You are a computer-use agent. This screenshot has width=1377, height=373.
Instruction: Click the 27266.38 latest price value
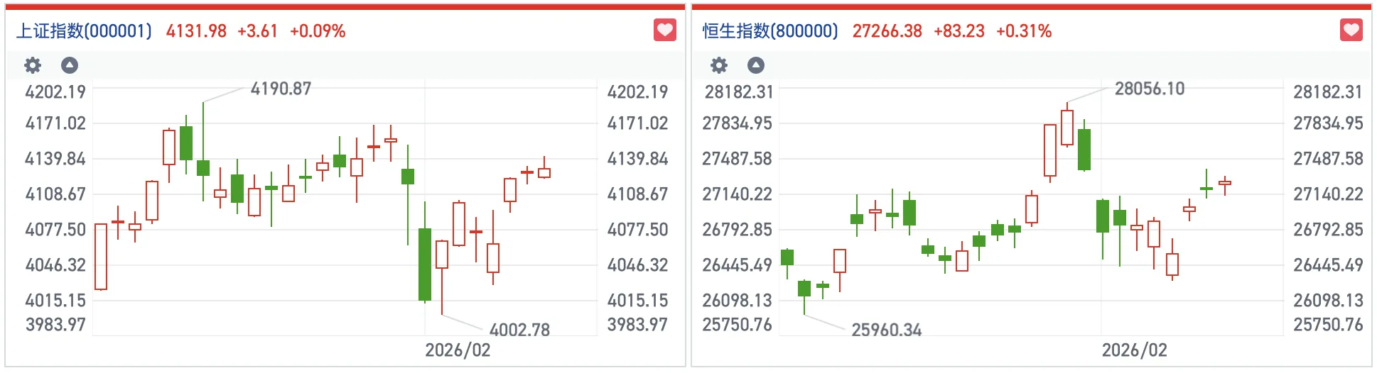[x=887, y=31]
